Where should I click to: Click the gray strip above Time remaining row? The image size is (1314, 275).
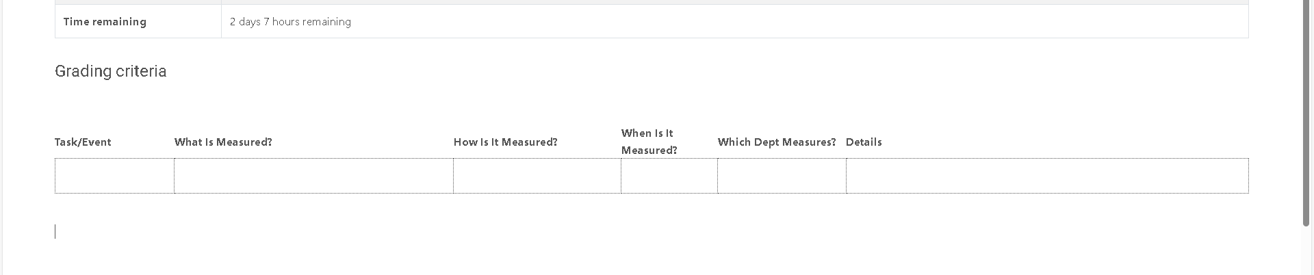pyautogui.click(x=652, y=2)
